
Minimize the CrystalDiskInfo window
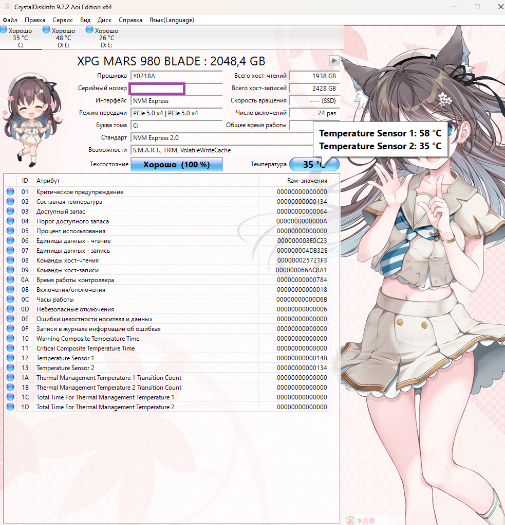coord(455,7)
